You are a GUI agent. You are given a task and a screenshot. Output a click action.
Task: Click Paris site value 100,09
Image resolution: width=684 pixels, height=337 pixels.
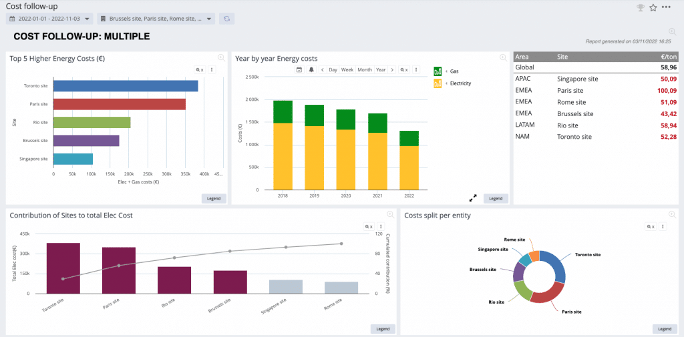click(x=667, y=91)
